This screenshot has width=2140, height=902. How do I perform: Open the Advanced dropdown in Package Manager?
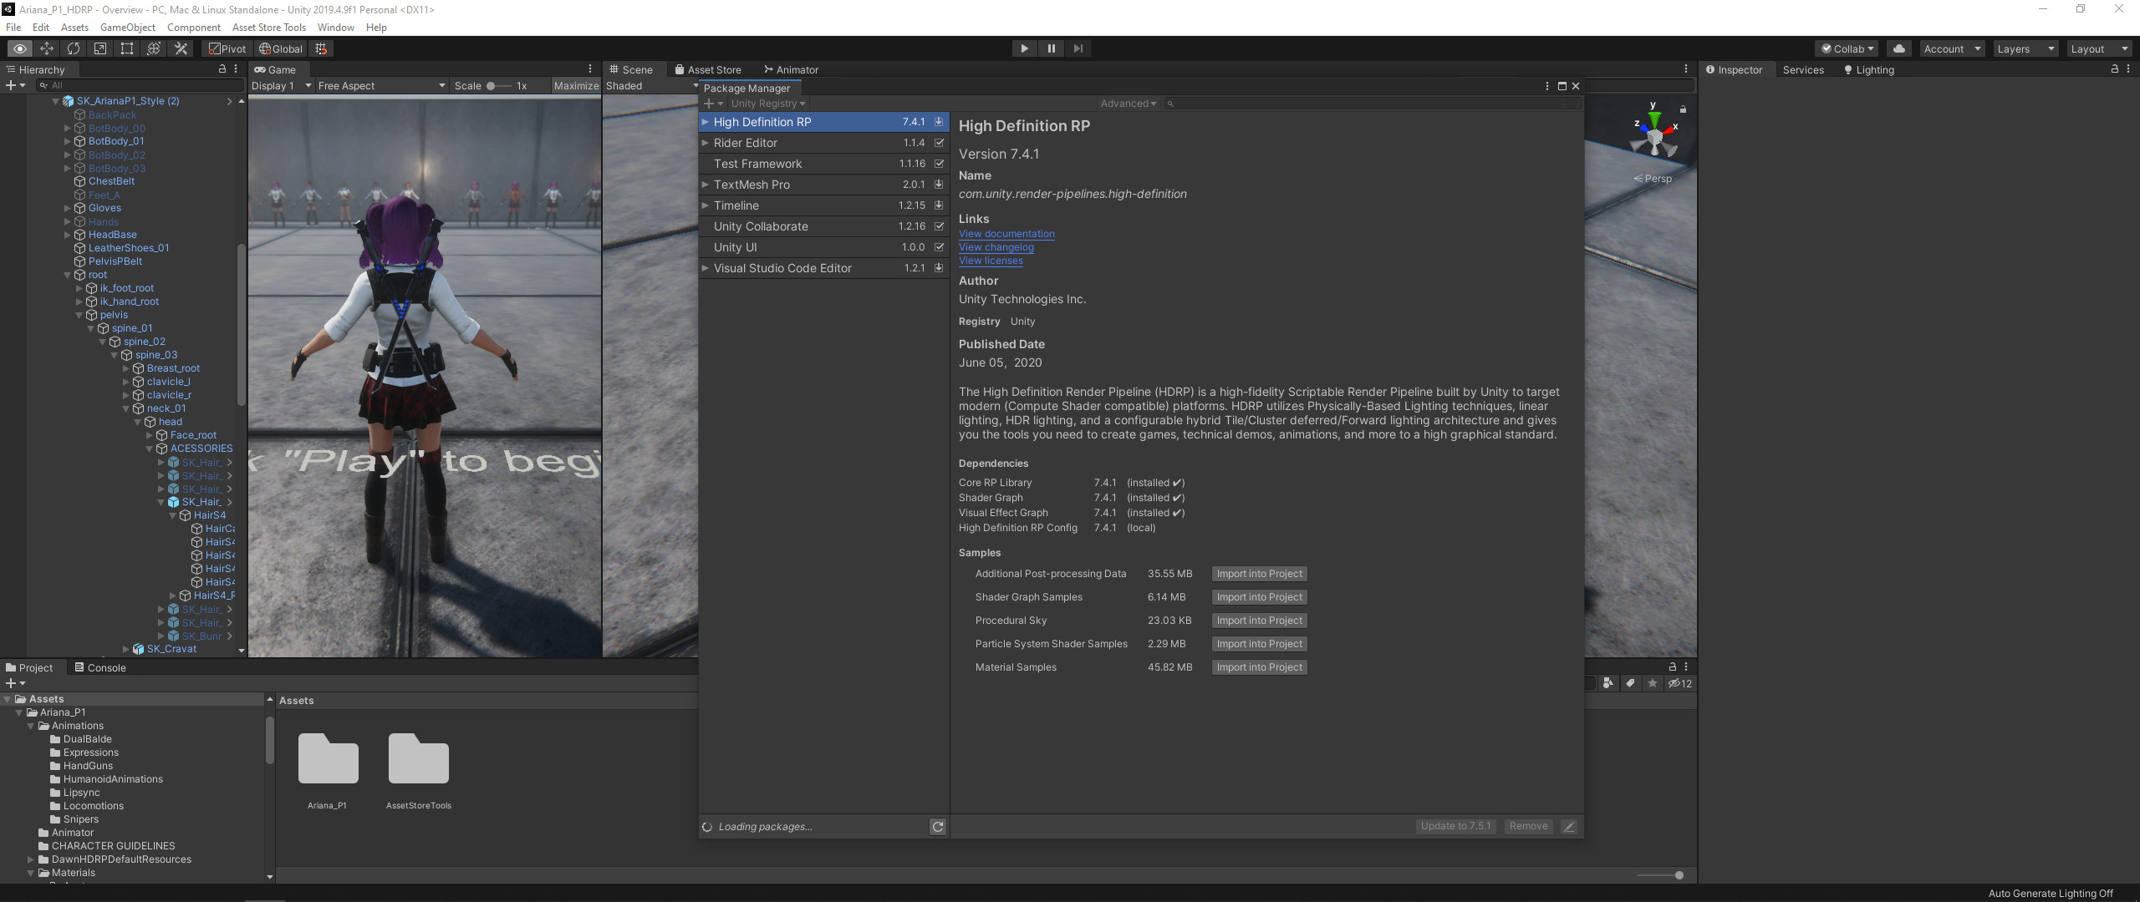(x=1129, y=104)
